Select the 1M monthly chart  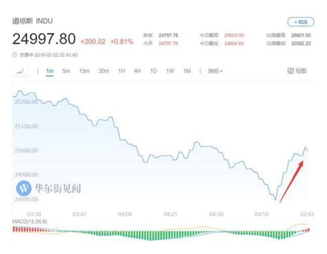point(187,71)
